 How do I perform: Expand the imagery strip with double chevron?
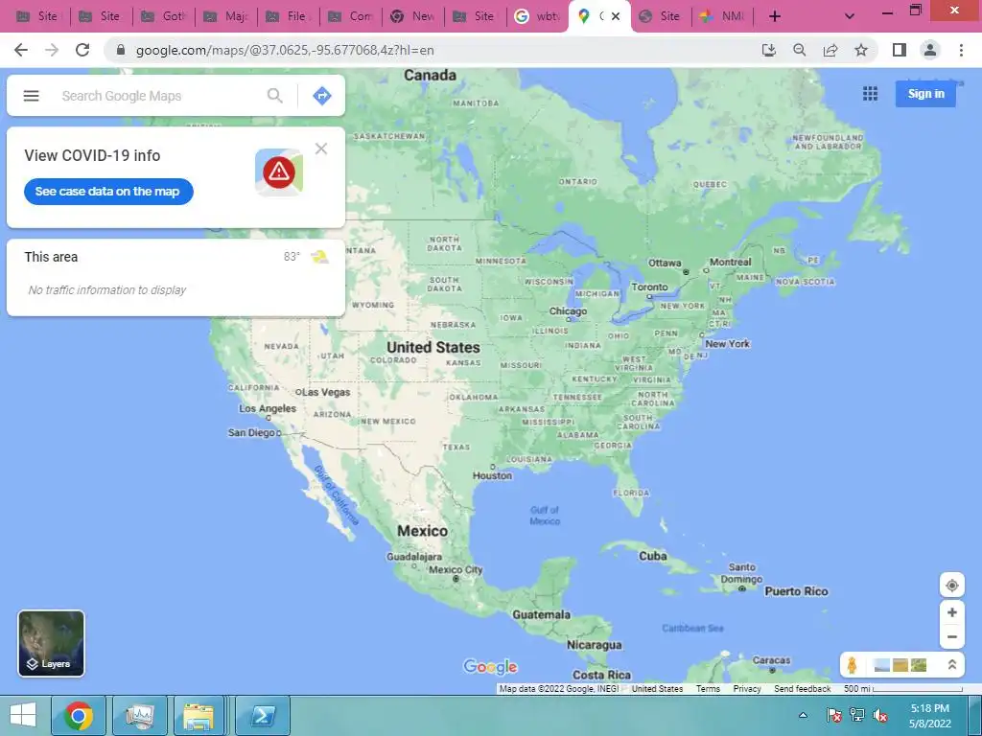(952, 665)
